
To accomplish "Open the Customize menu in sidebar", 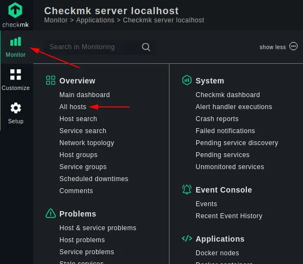I will [x=16, y=80].
